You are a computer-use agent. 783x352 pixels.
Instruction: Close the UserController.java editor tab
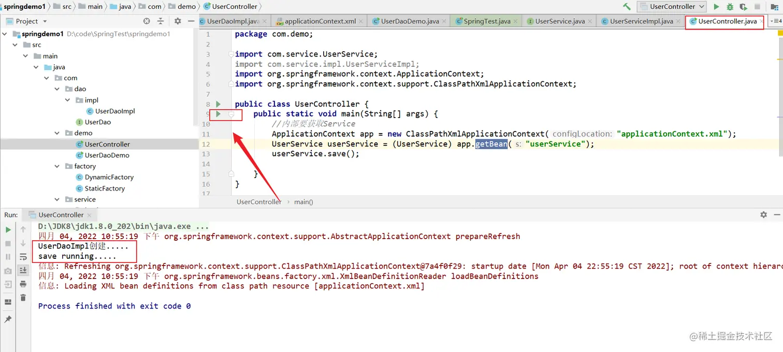(x=762, y=22)
